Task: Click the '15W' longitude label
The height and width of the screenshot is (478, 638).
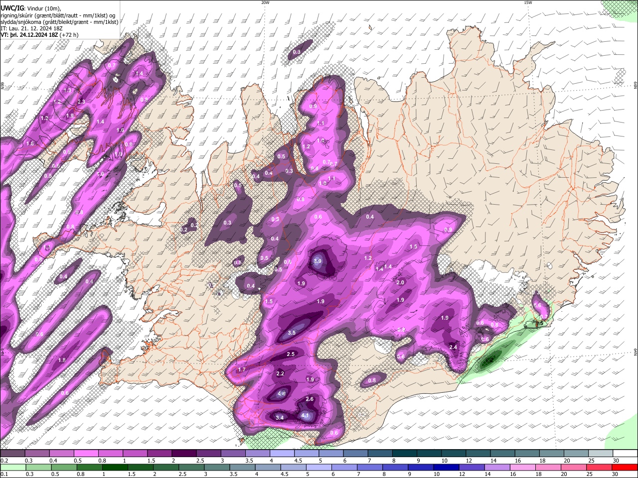Action: click(x=528, y=2)
